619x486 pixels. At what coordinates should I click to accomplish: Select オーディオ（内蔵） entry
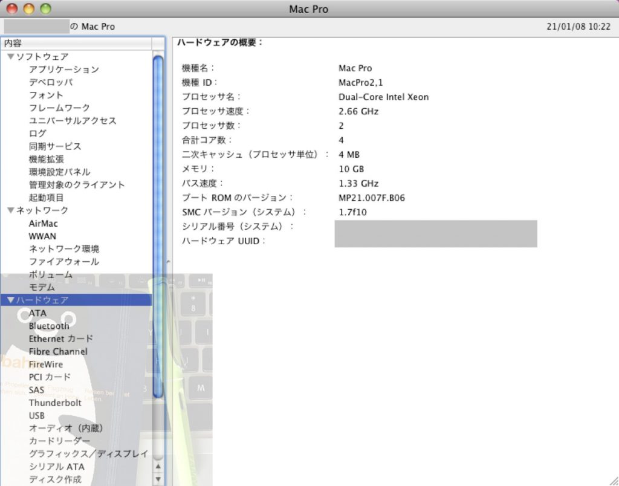coord(66,428)
